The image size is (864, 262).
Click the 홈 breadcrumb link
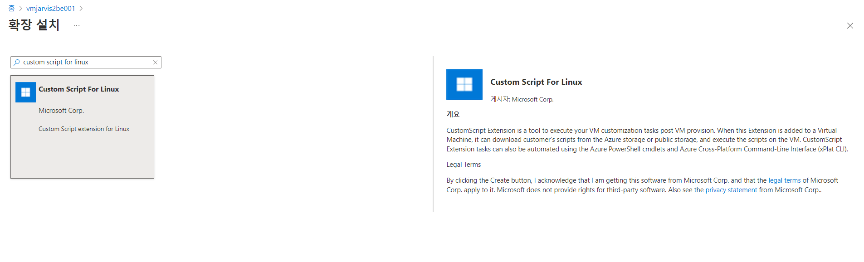click(11, 9)
